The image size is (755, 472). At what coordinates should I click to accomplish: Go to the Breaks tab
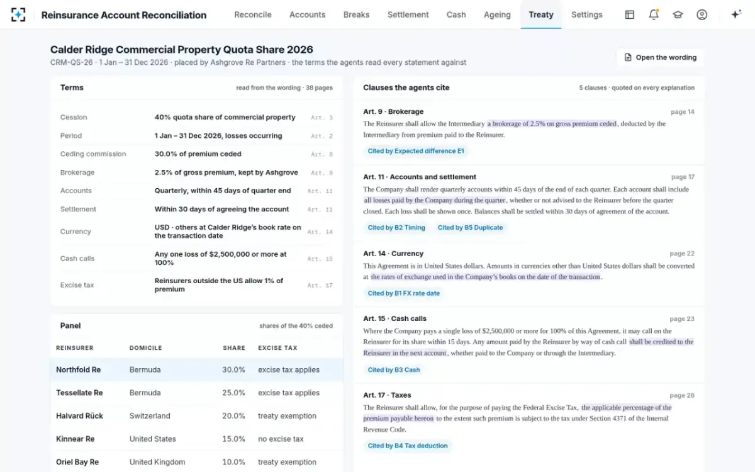point(356,14)
